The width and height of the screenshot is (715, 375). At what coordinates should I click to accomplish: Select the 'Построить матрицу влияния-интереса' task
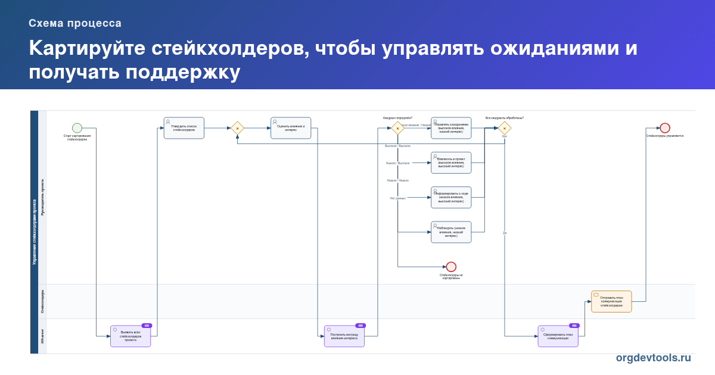344,336
